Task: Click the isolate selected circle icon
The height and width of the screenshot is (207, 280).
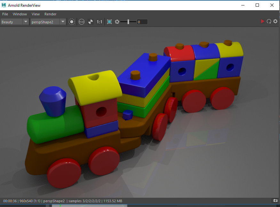Action: 72,22
